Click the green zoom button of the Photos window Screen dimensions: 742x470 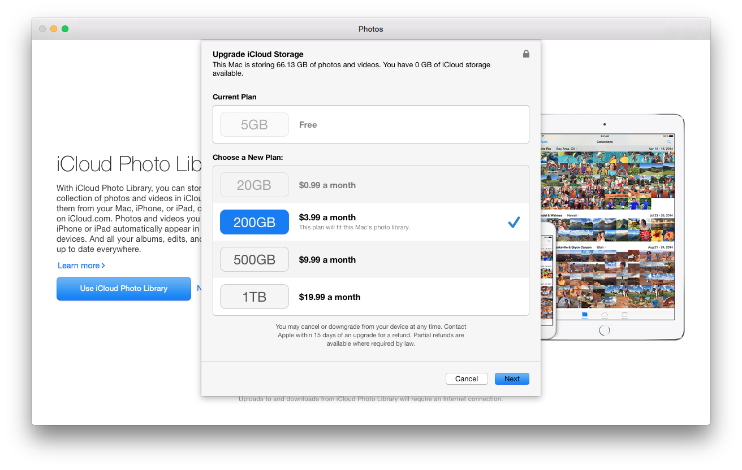65,29
